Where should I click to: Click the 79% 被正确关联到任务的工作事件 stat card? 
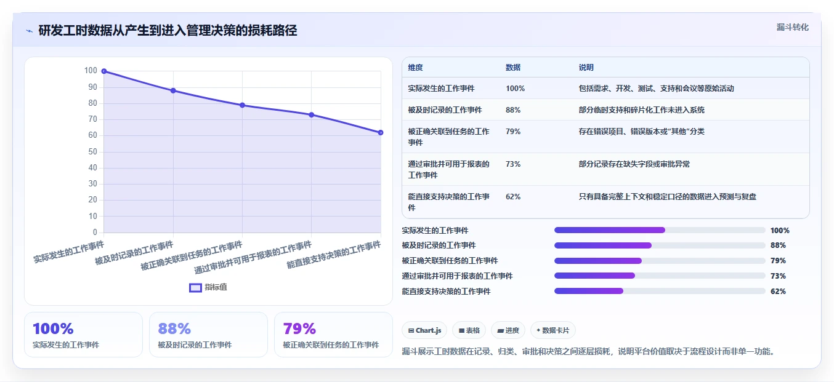pos(333,335)
